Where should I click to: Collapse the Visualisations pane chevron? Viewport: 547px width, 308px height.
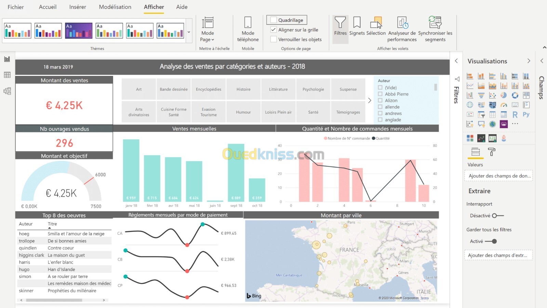[529, 61]
